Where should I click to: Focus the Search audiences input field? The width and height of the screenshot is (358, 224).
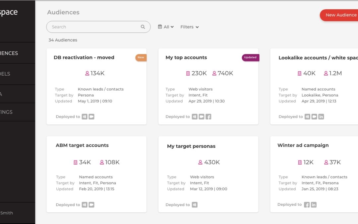pyautogui.click(x=98, y=27)
